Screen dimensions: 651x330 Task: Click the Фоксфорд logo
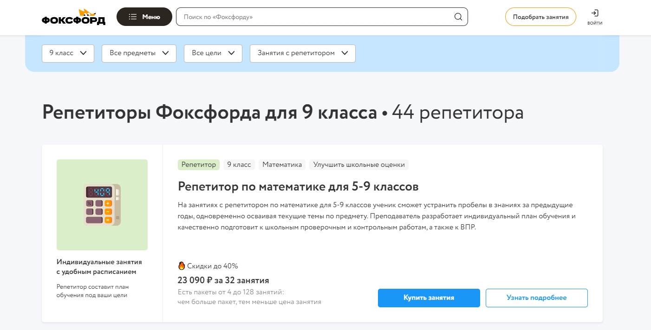point(73,17)
